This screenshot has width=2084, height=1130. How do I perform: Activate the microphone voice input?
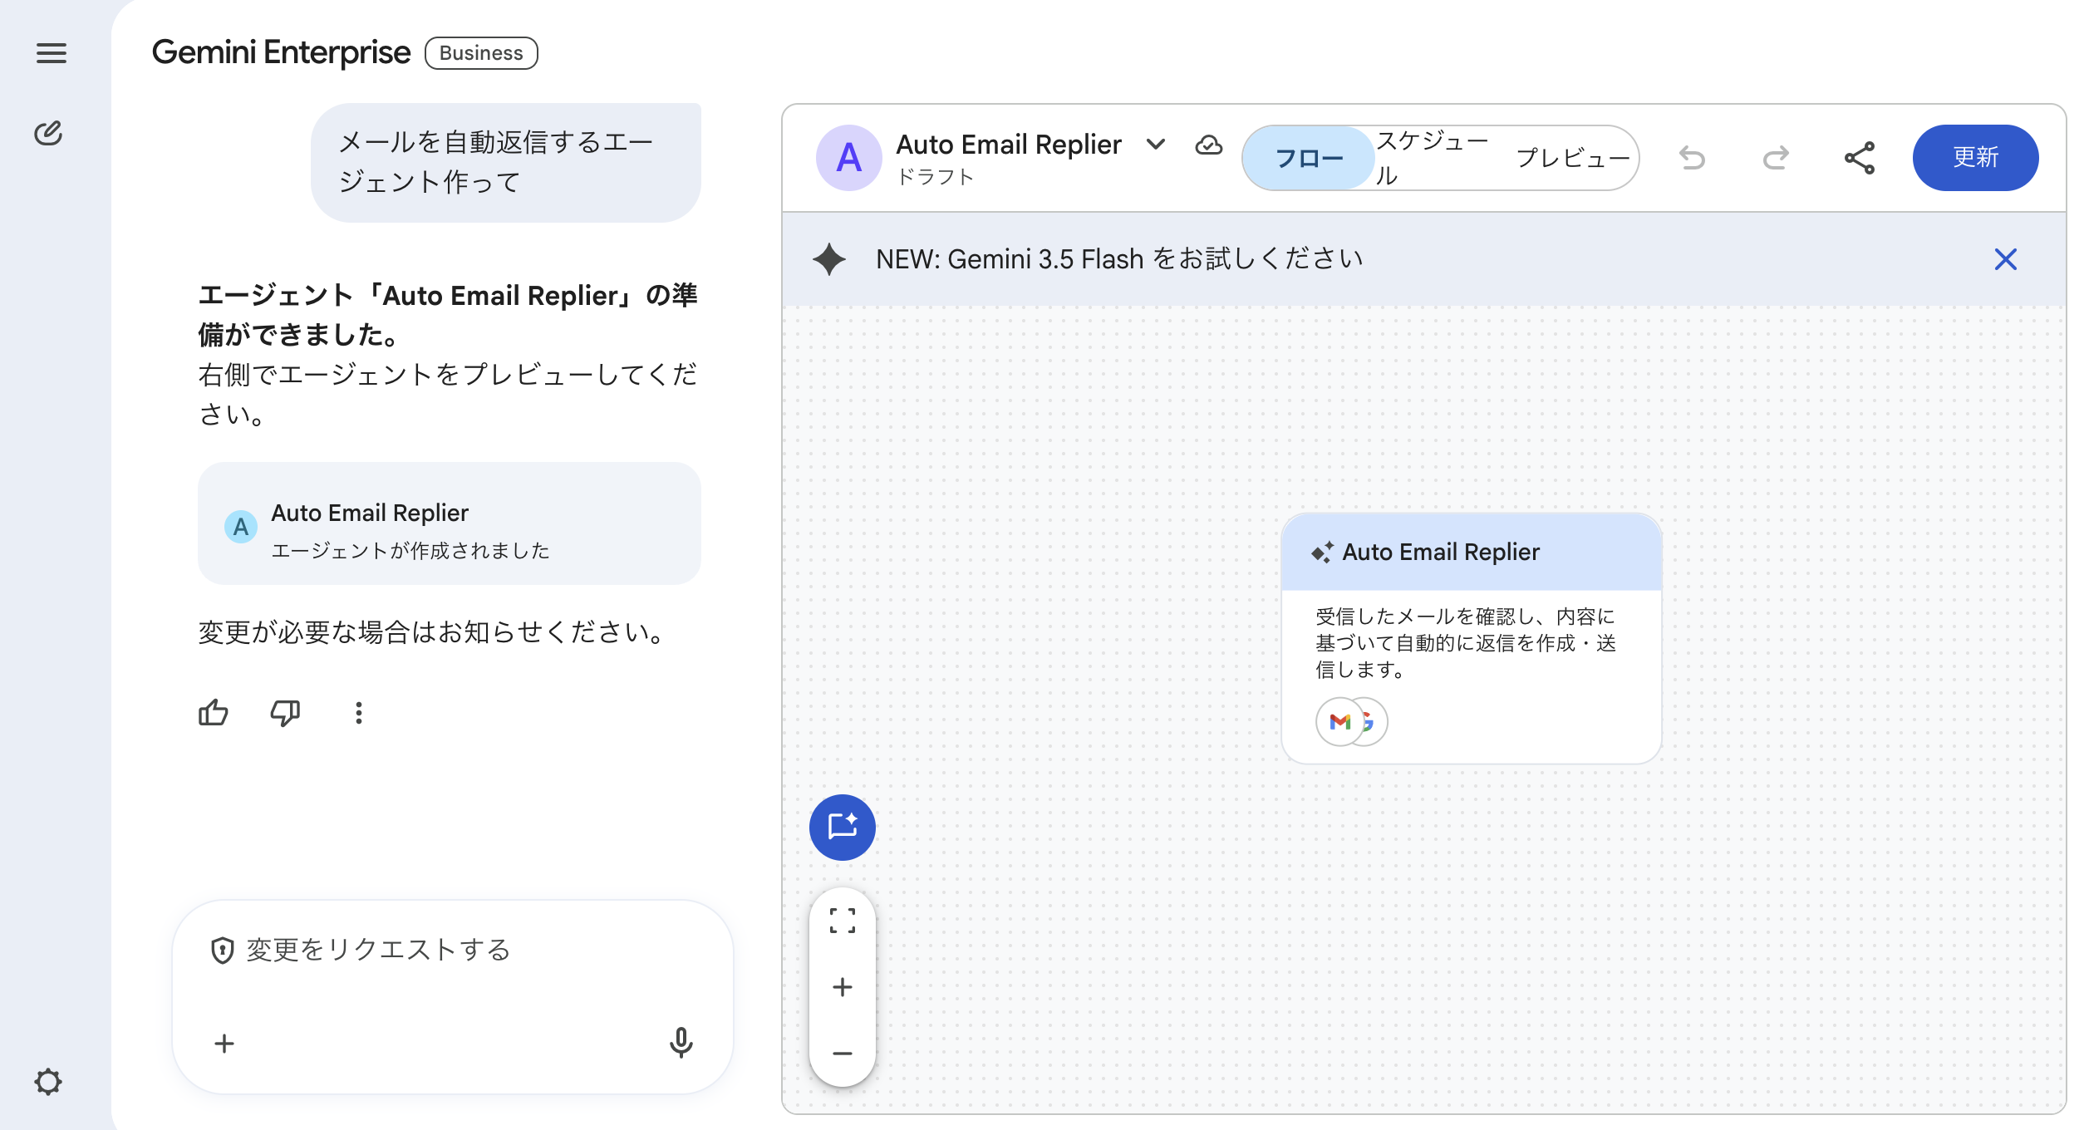[x=681, y=1043]
